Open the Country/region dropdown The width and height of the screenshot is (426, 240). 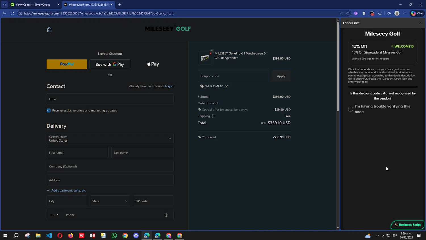[x=110, y=139]
